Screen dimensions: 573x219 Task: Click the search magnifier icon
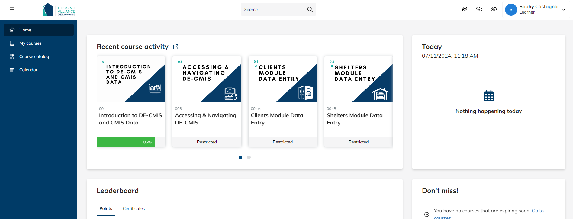[310, 9]
